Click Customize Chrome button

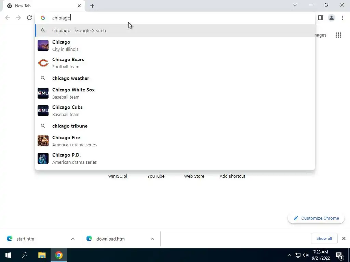316,218
